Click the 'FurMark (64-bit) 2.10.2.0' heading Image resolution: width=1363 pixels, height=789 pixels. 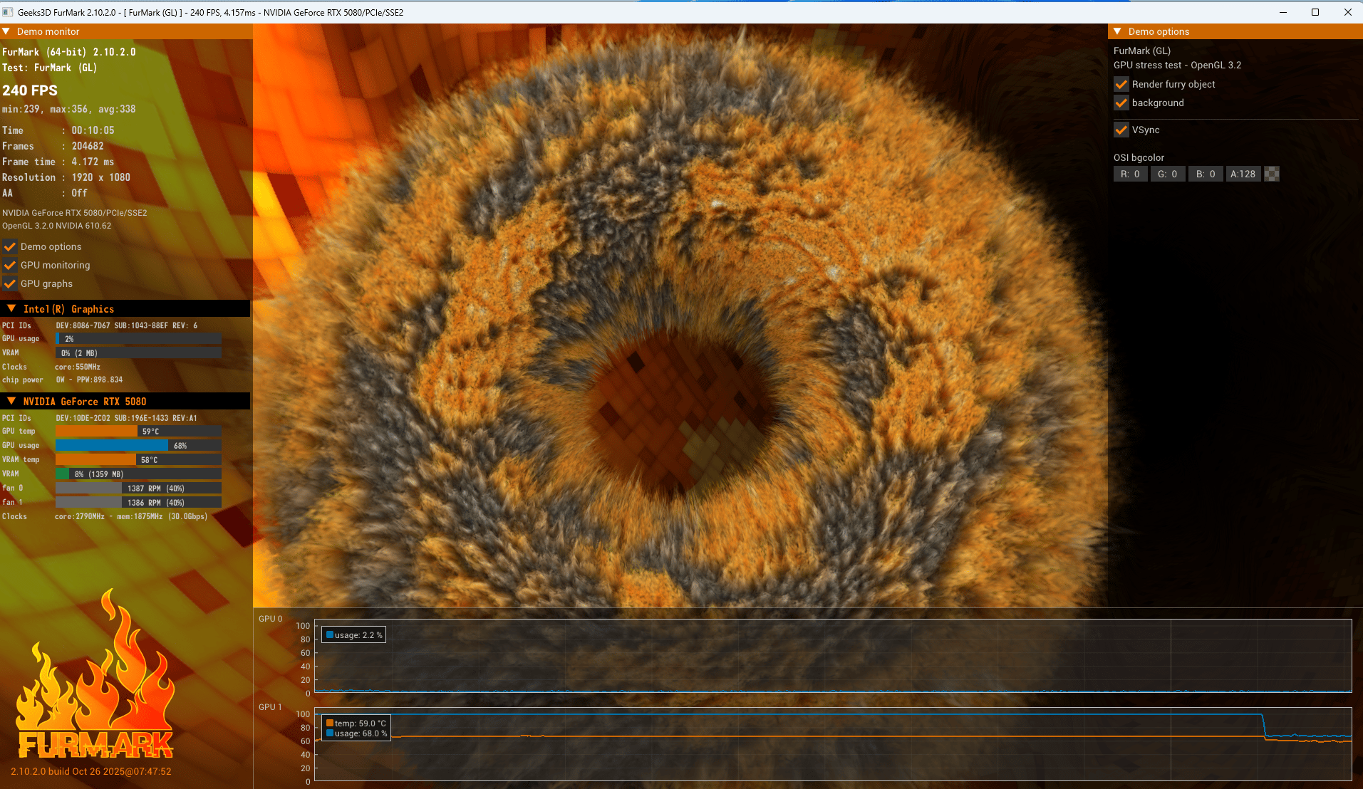click(x=68, y=52)
